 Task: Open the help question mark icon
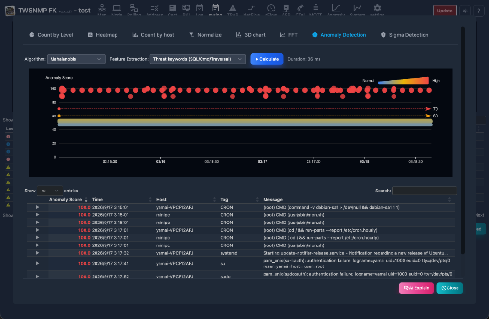click(478, 11)
